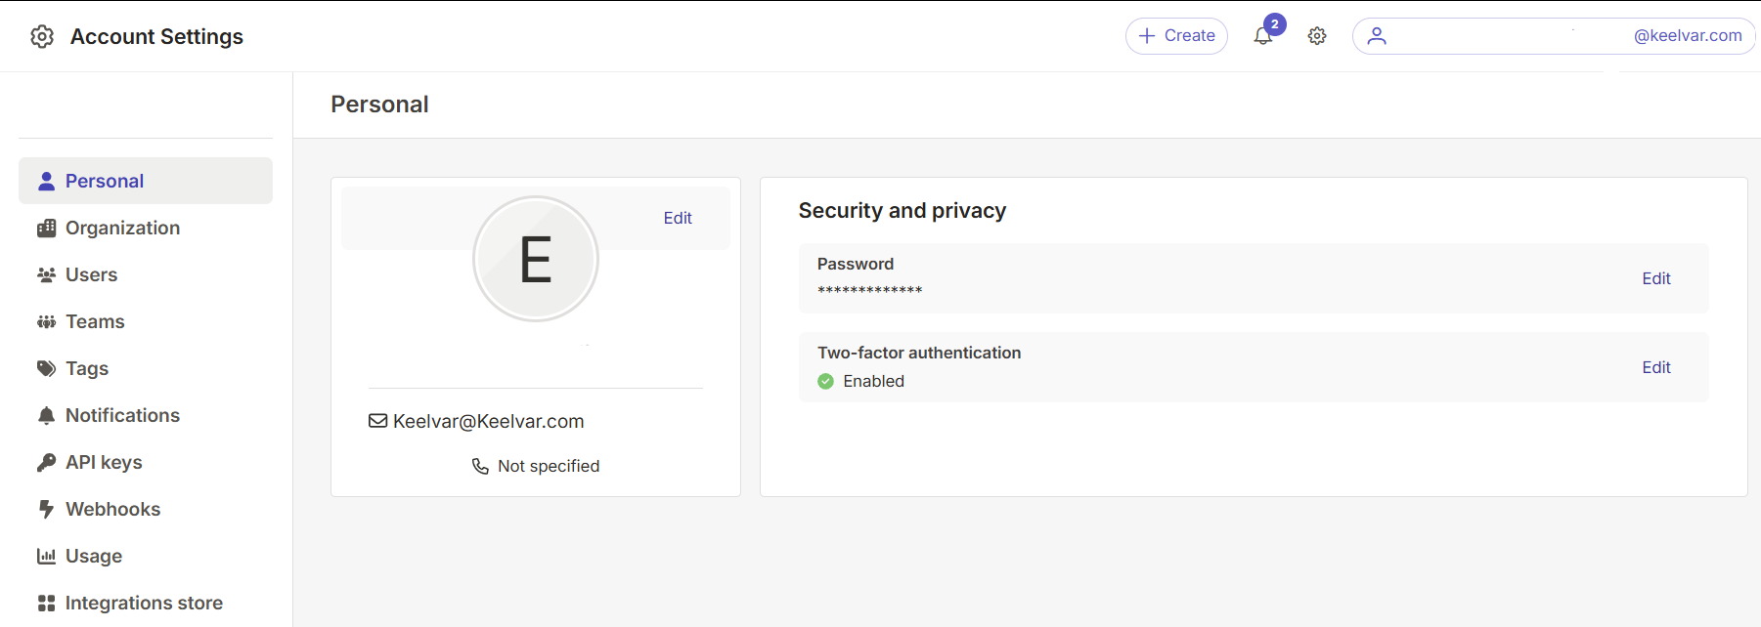The width and height of the screenshot is (1761, 627).
Task: Click the Organization building icon
Action: 46,228
